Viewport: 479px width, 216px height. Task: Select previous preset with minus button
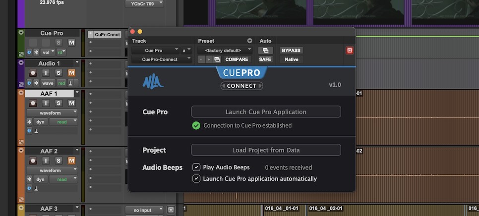coord(201,59)
